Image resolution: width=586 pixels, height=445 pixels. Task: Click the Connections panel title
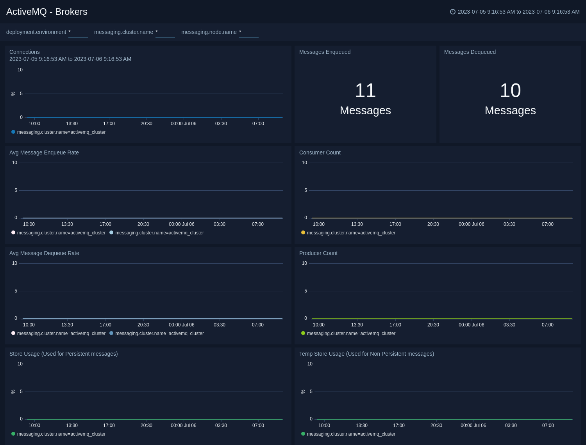pyautogui.click(x=25, y=52)
